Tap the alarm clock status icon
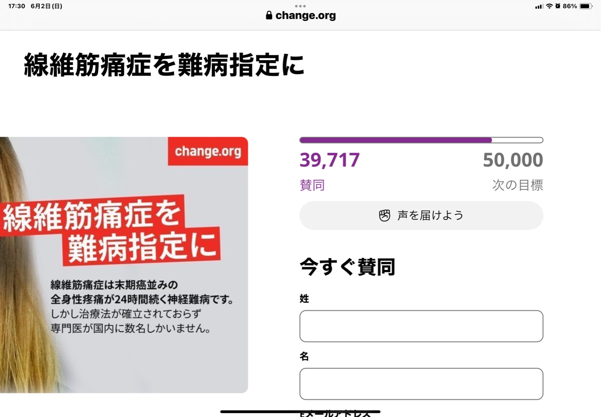This screenshot has width=601, height=417. pos(558,6)
